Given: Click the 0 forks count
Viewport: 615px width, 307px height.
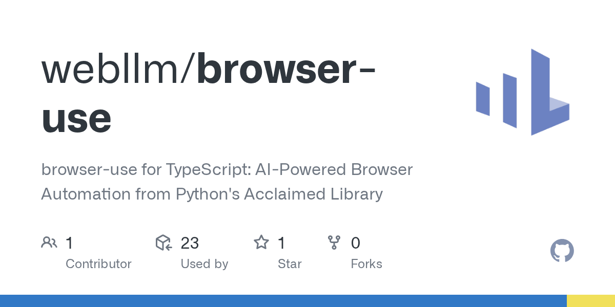Looking at the screenshot, I should (x=356, y=243).
